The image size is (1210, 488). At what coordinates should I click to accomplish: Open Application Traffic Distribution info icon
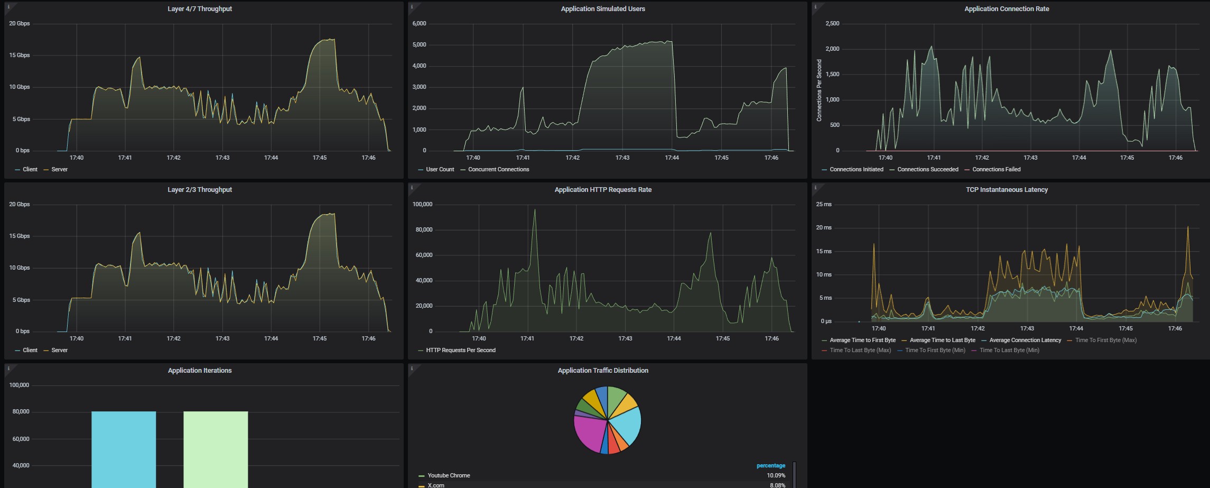(412, 369)
